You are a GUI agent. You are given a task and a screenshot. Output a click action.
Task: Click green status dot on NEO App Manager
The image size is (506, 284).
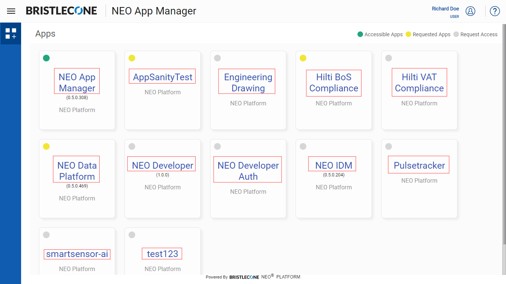[x=46, y=58]
